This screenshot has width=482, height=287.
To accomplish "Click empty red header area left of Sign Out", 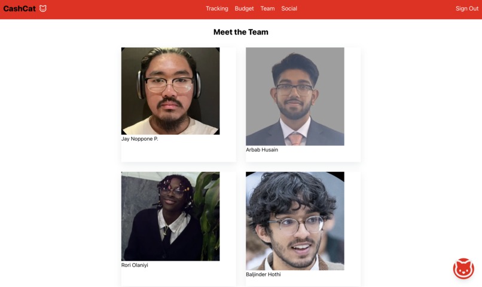I will point(375,9).
